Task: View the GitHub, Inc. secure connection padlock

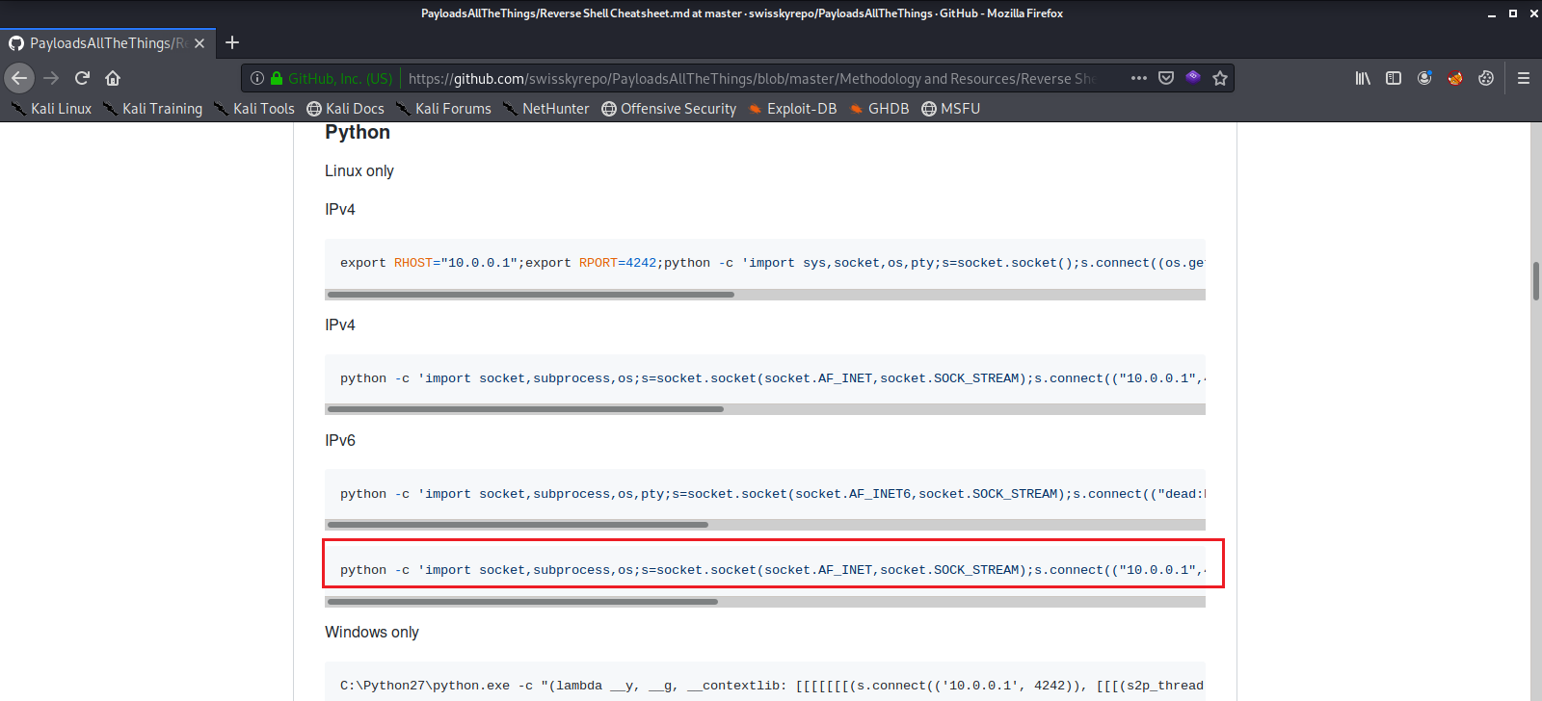Action: 278,78
